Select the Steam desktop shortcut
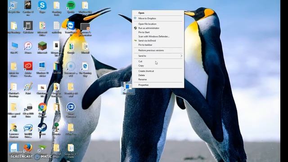The image size is (288, 162). click(42, 127)
